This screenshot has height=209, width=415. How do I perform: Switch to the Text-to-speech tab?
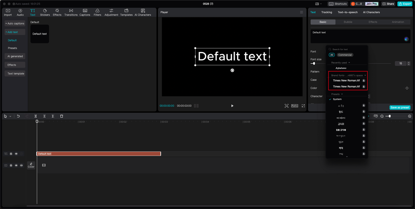pyautogui.click(x=348, y=12)
